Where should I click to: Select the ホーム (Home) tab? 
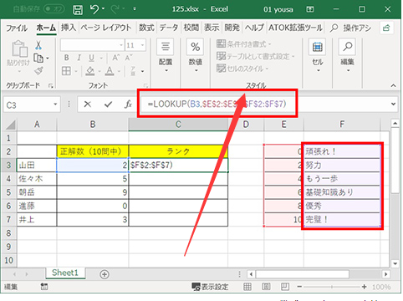(46, 28)
